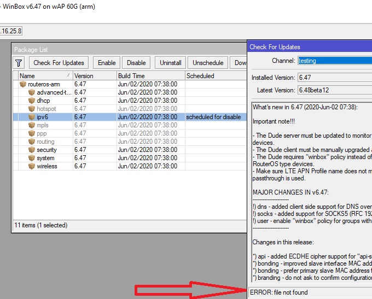Sort by the Build Time column header
This screenshot has height=299, width=372.
151,76
